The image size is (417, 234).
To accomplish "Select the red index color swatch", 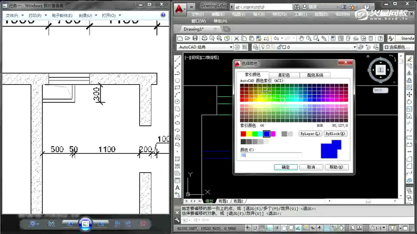I will [243, 133].
